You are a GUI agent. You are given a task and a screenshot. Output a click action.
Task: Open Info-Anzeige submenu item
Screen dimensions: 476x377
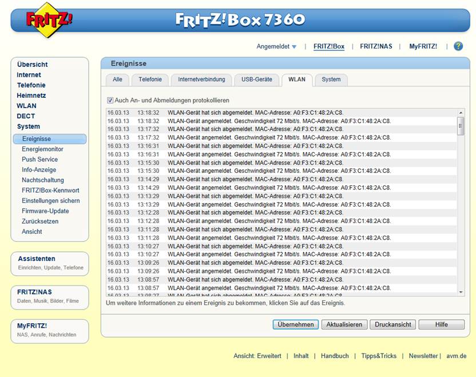click(39, 170)
